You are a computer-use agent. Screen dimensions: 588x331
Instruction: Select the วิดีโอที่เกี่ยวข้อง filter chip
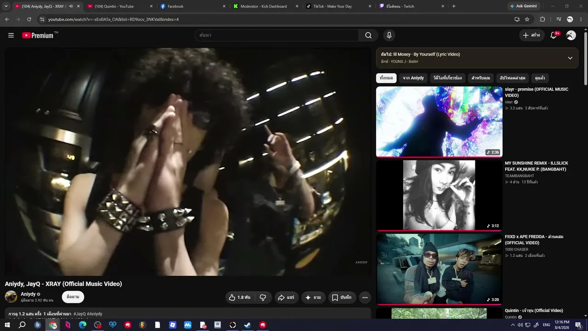click(448, 78)
